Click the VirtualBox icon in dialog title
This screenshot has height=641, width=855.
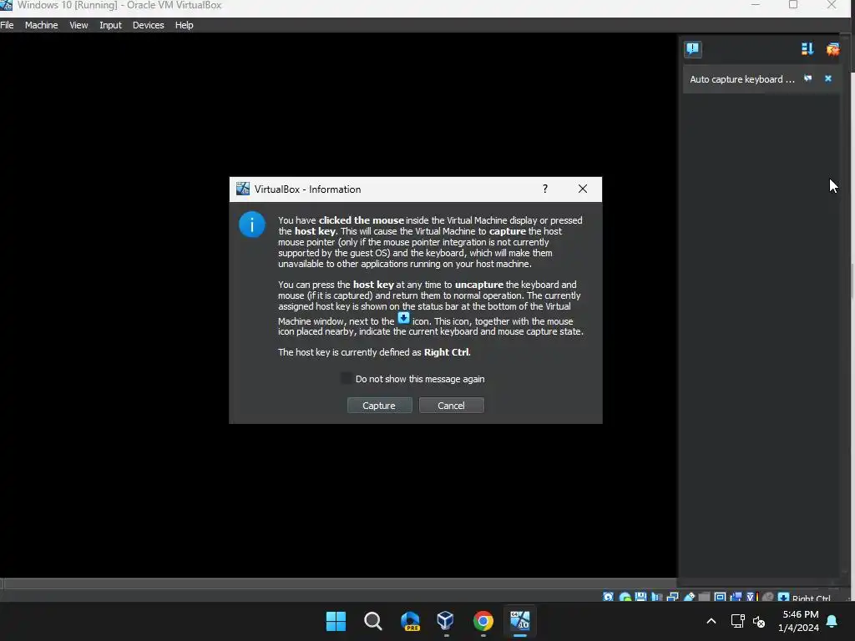pyautogui.click(x=243, y=189)
